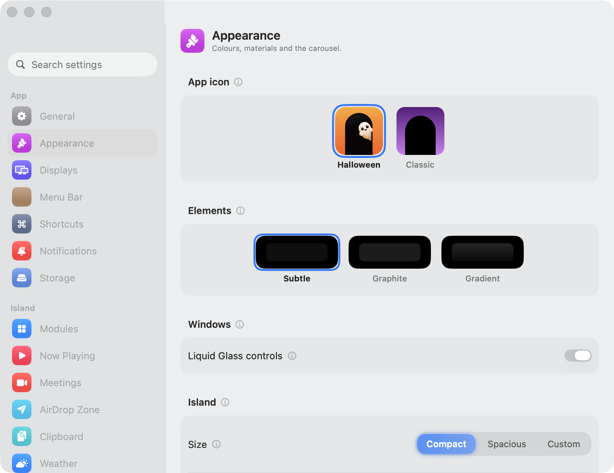Select the Gradient elements style
The width and height of the screenshot is (614, 473).
tap(483, 252)
